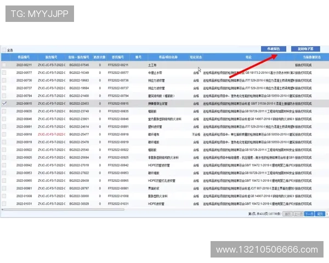Click the cell FFS2022-00953
329x263 pixels.
pos(118,173)
